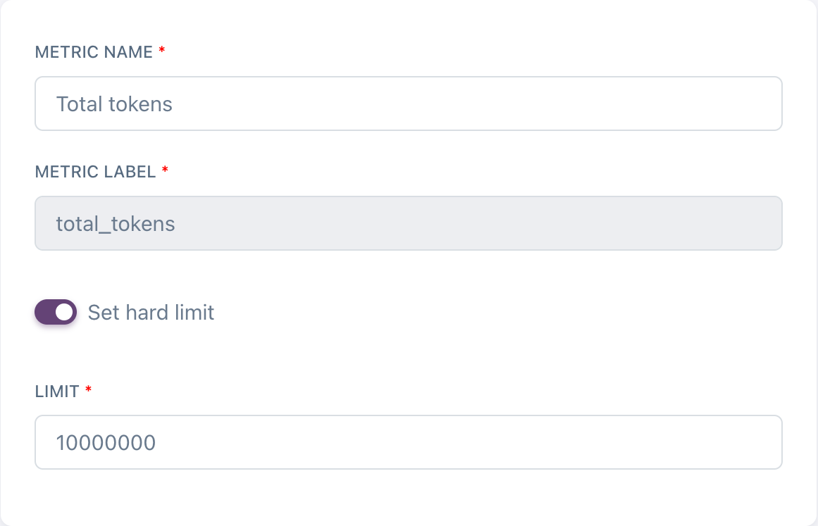Click the purple hard limit switch knob

click(63, 312)
